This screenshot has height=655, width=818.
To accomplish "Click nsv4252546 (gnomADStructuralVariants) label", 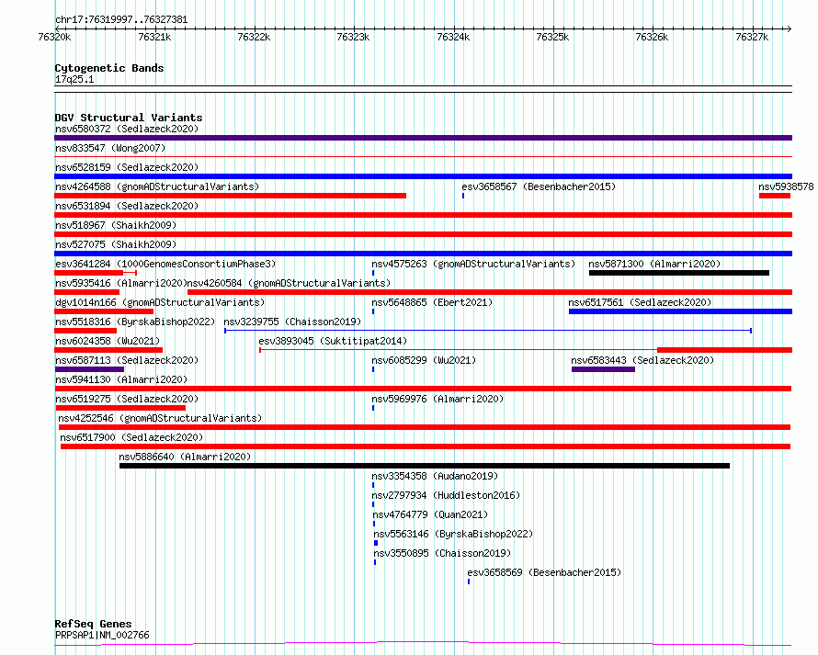I will 160,418.
